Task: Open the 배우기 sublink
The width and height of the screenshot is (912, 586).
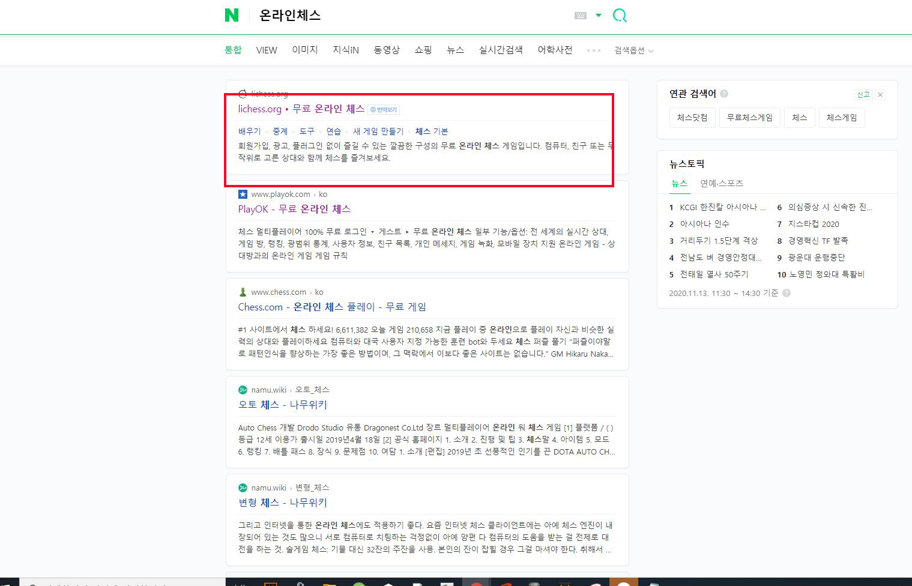Action: coord(250,131)
